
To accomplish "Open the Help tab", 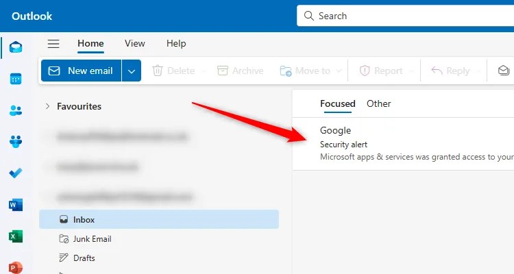I will coord(176,43).
